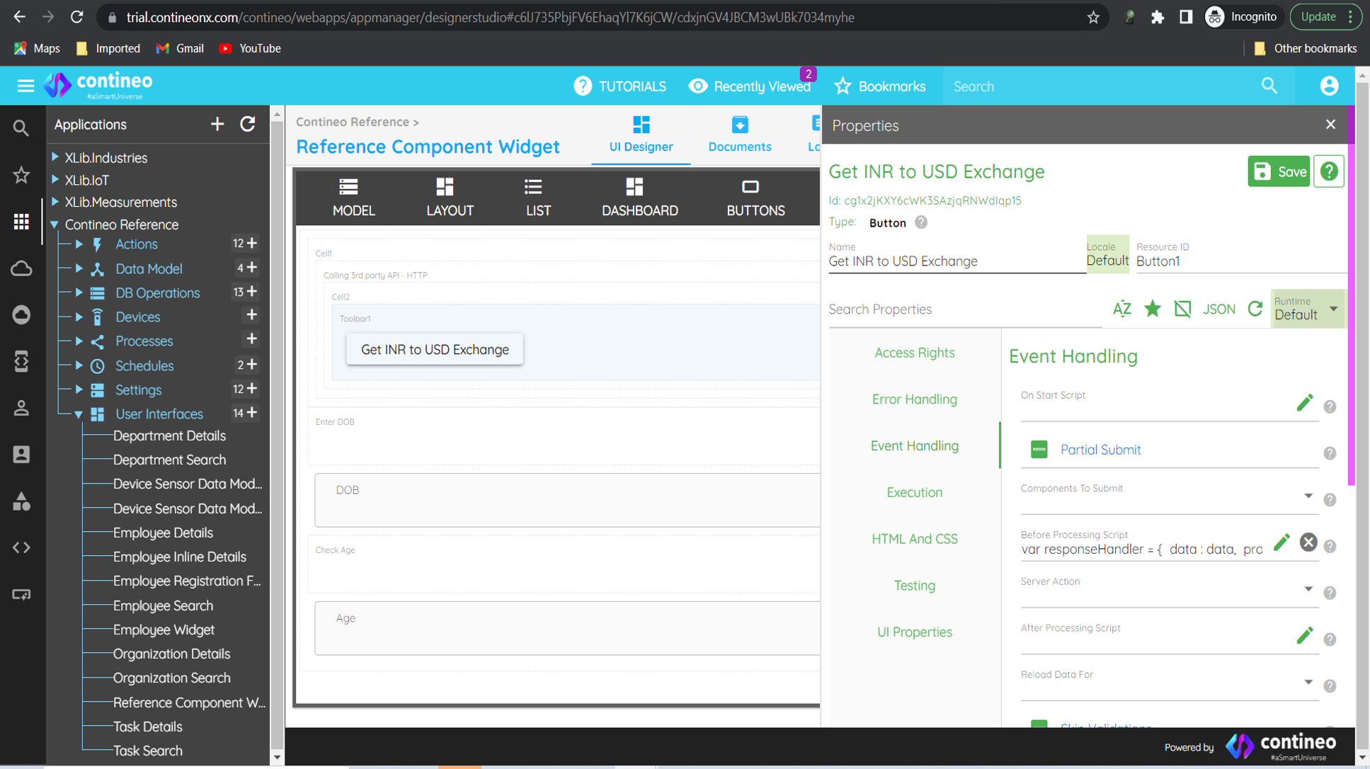Open the Execution properties section
1370x769 pixels.
pos(914,492)
